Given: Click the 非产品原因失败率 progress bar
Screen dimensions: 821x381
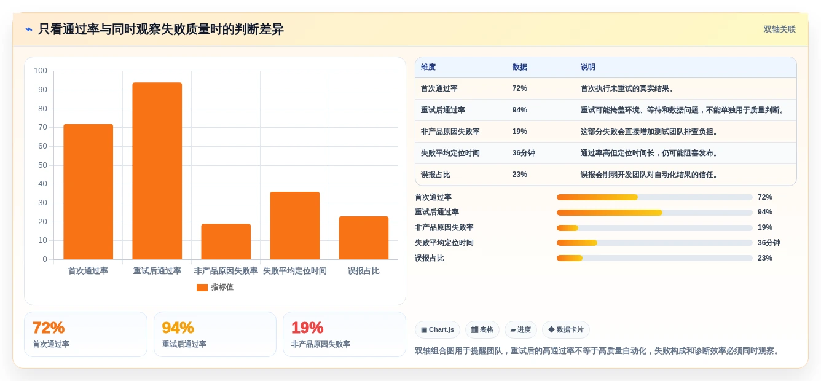Looking at the screenshot, I should [x=654, y=228].
